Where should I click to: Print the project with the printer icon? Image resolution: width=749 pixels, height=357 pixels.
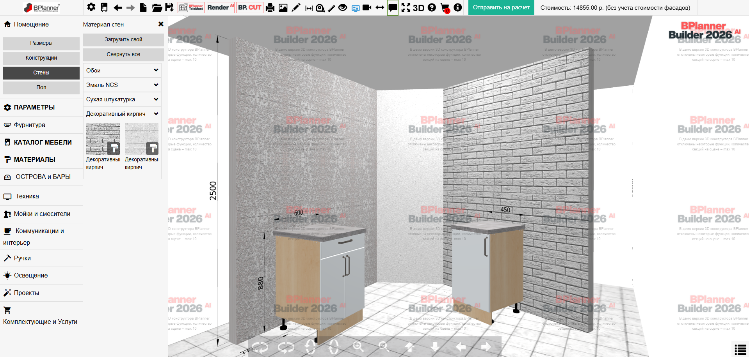pos(270,7)
